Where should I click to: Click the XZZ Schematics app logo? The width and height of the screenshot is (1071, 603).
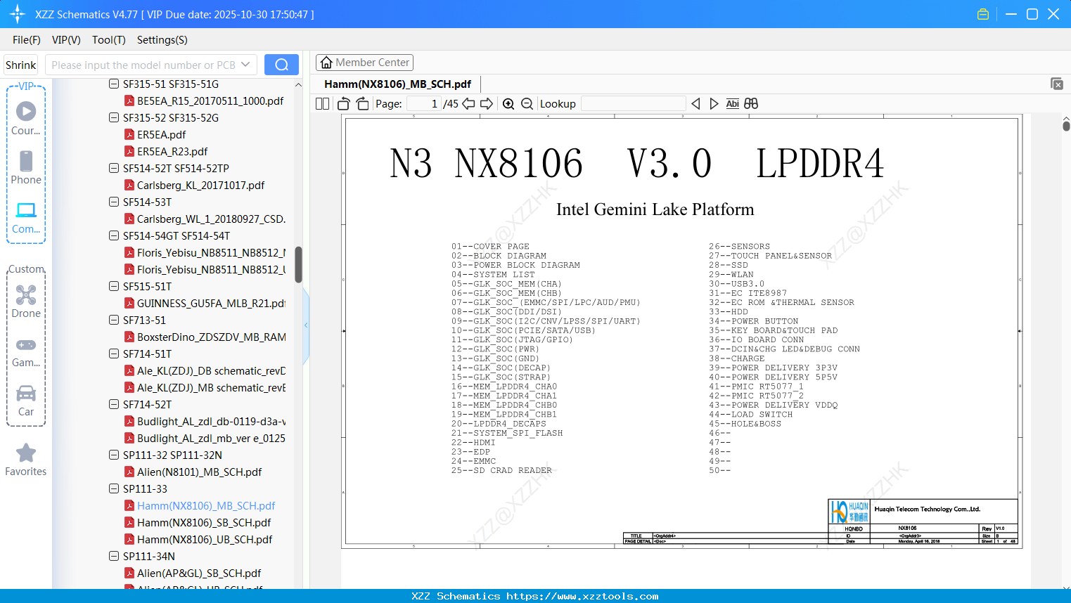18,14
